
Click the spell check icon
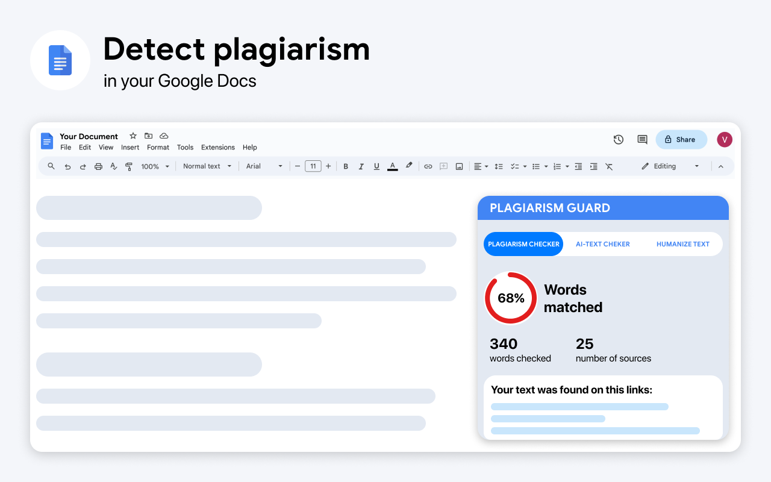click(114, 166)
